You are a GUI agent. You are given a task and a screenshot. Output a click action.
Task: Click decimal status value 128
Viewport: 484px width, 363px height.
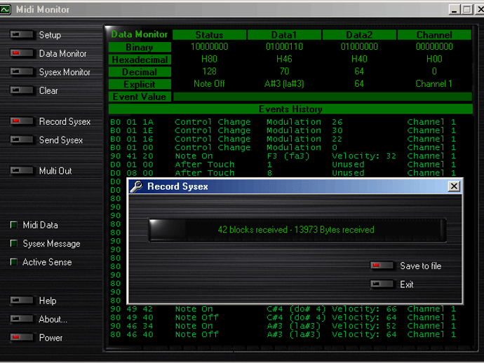pos(209,71)
